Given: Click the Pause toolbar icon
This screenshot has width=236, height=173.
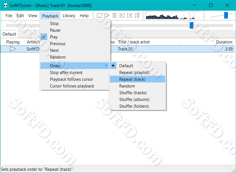Looking at the screenshot, I should click(x=114, y=15).
